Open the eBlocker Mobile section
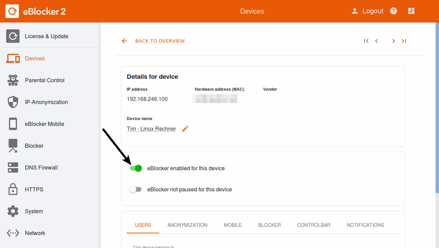The height and width of the screenshot is (248, 439). click(x=44, y=124)
